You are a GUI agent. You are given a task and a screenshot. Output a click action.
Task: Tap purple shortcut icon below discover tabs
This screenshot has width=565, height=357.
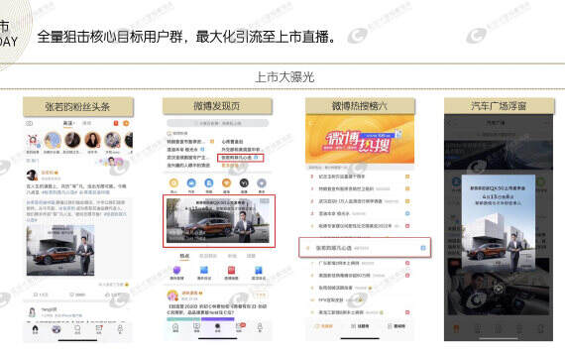176,270
